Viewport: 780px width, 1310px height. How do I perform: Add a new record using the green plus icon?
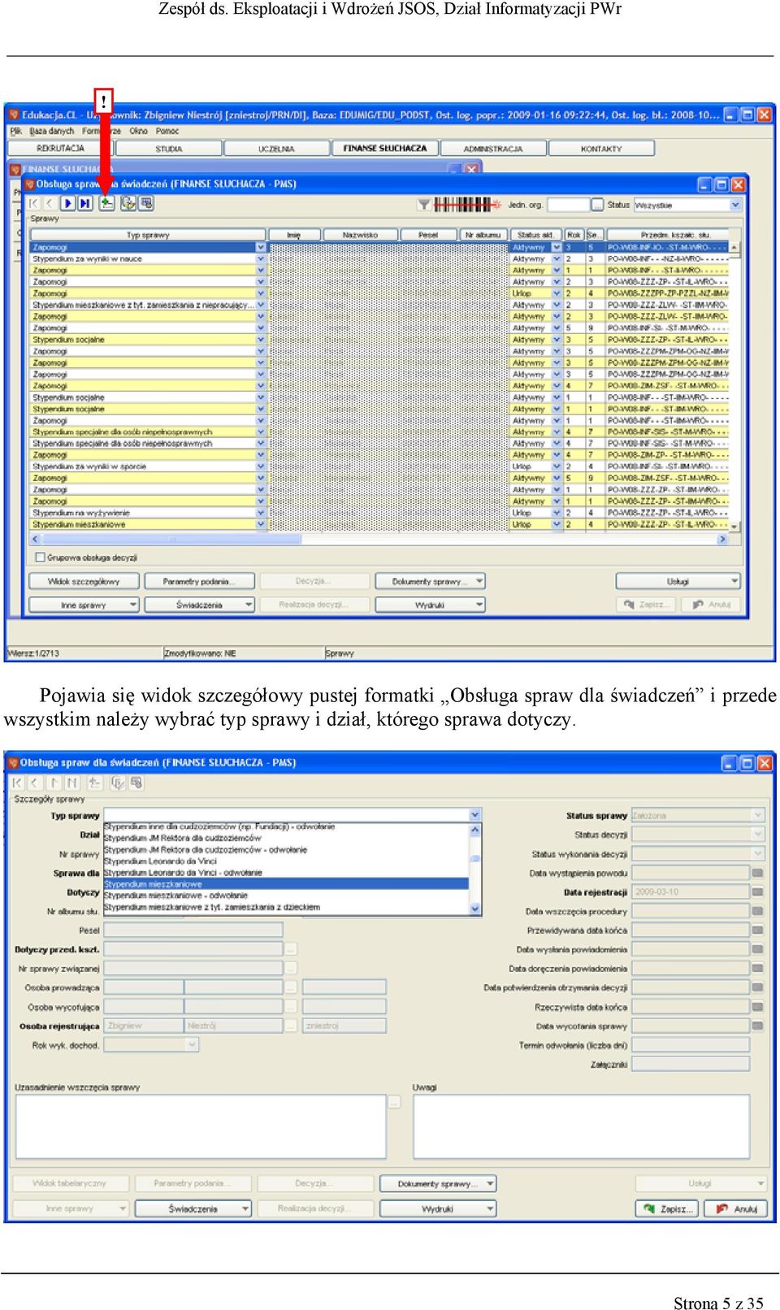(x=106, y=204)
